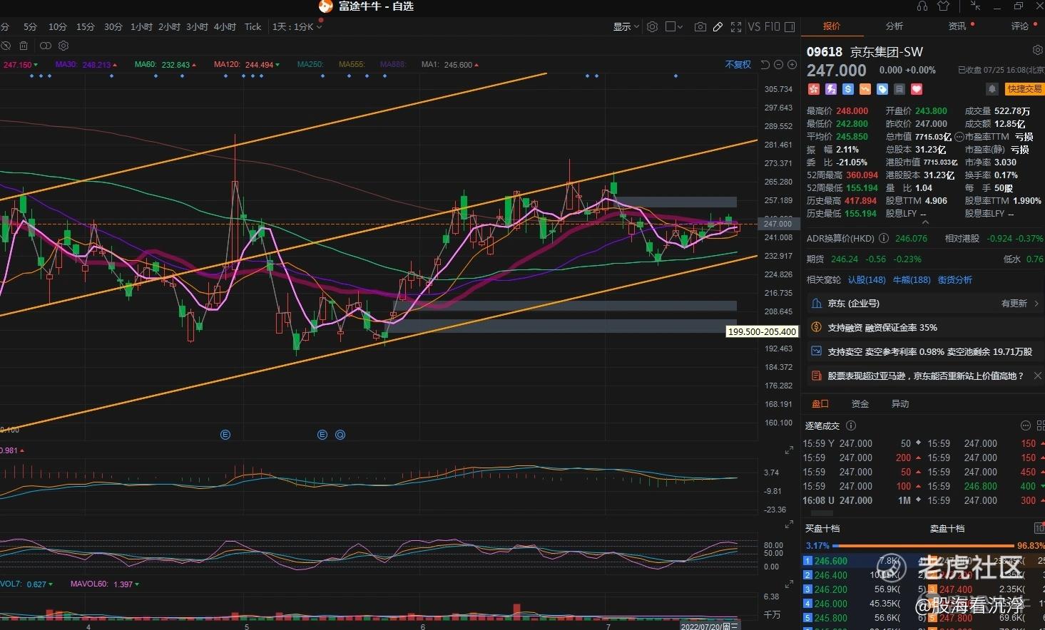Screen dimensions: 1045x630
Task: Select the 异动 tab
Action: 900,404
